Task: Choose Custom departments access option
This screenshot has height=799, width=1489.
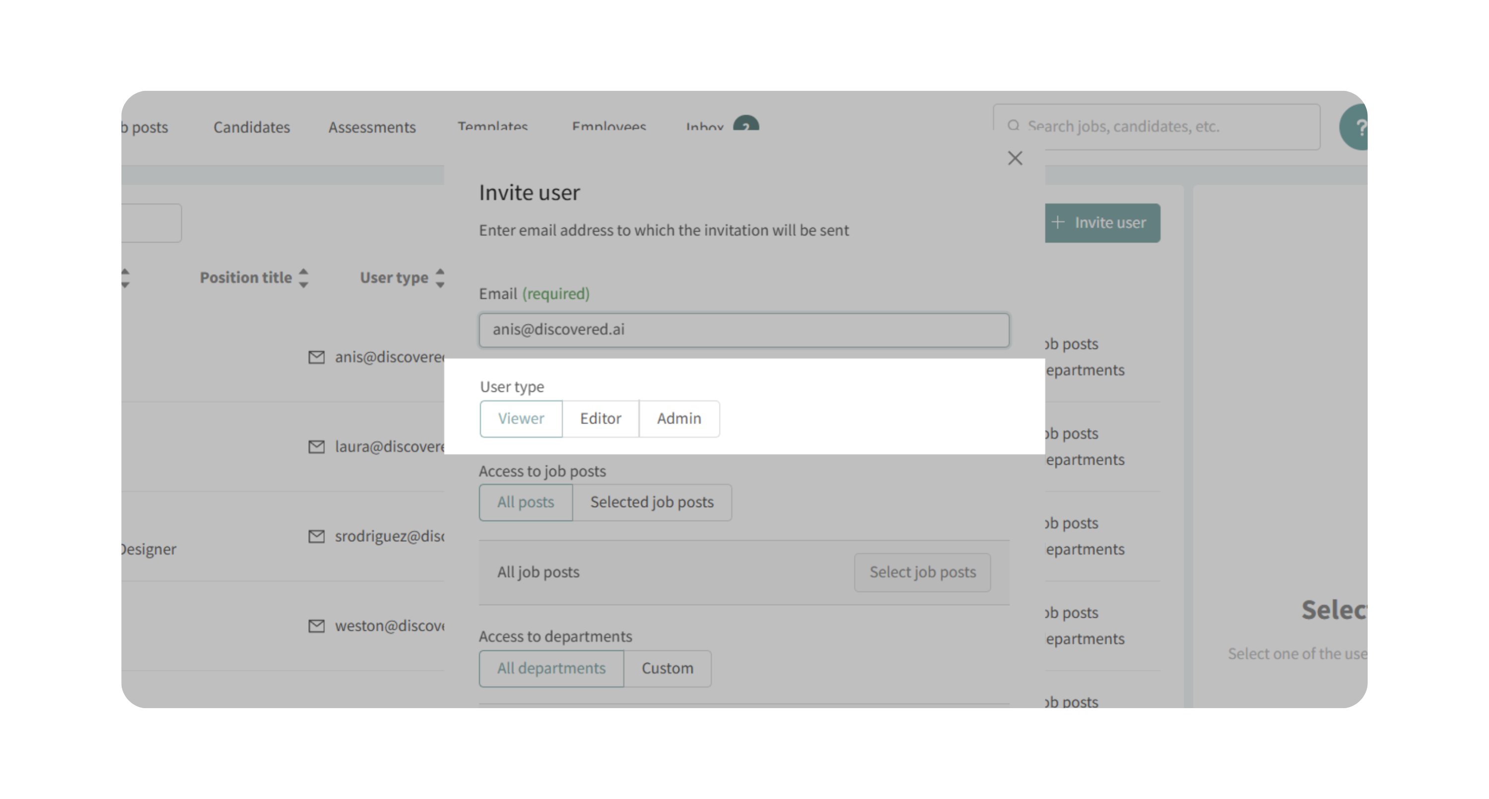Action: point(667,668)
